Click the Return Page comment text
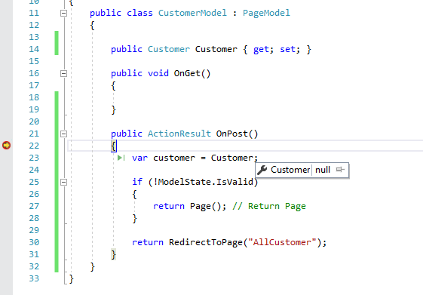The width and height of the screenshot is (423, 295). 277,206
